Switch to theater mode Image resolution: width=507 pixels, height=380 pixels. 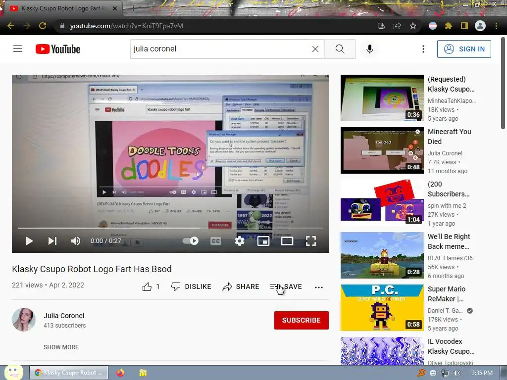pos(287,241)
